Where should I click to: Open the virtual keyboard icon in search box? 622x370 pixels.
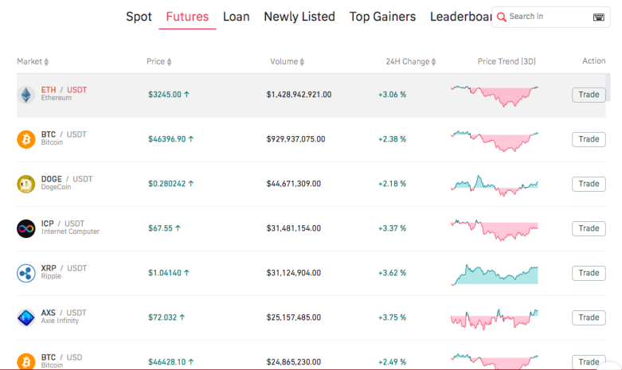point(599,17)
